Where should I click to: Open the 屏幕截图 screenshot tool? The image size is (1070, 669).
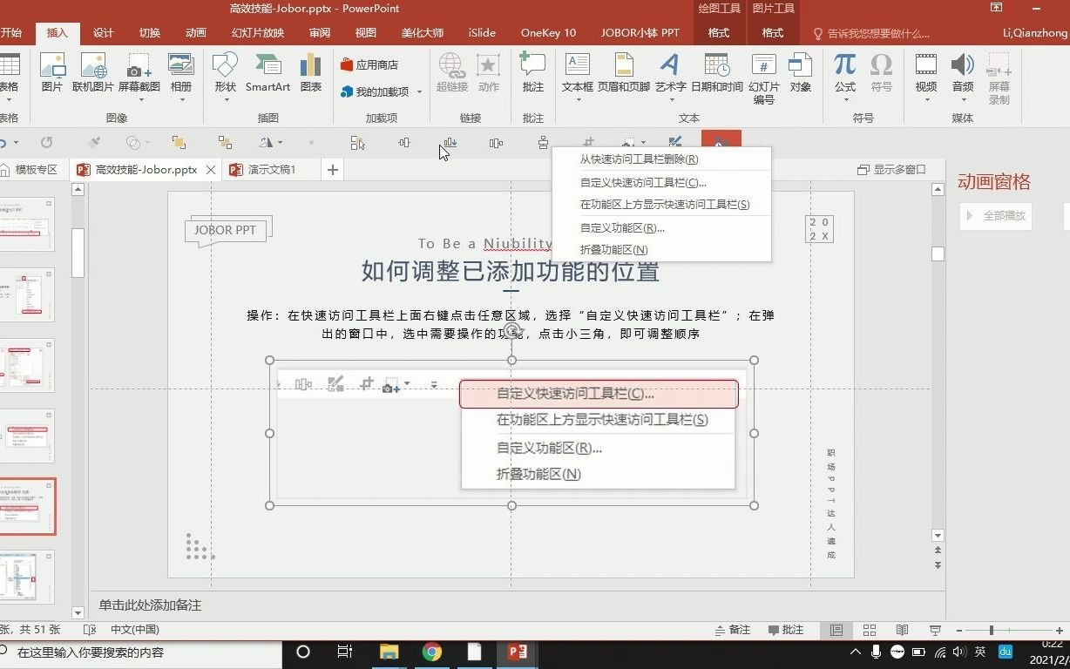(135, 78)
